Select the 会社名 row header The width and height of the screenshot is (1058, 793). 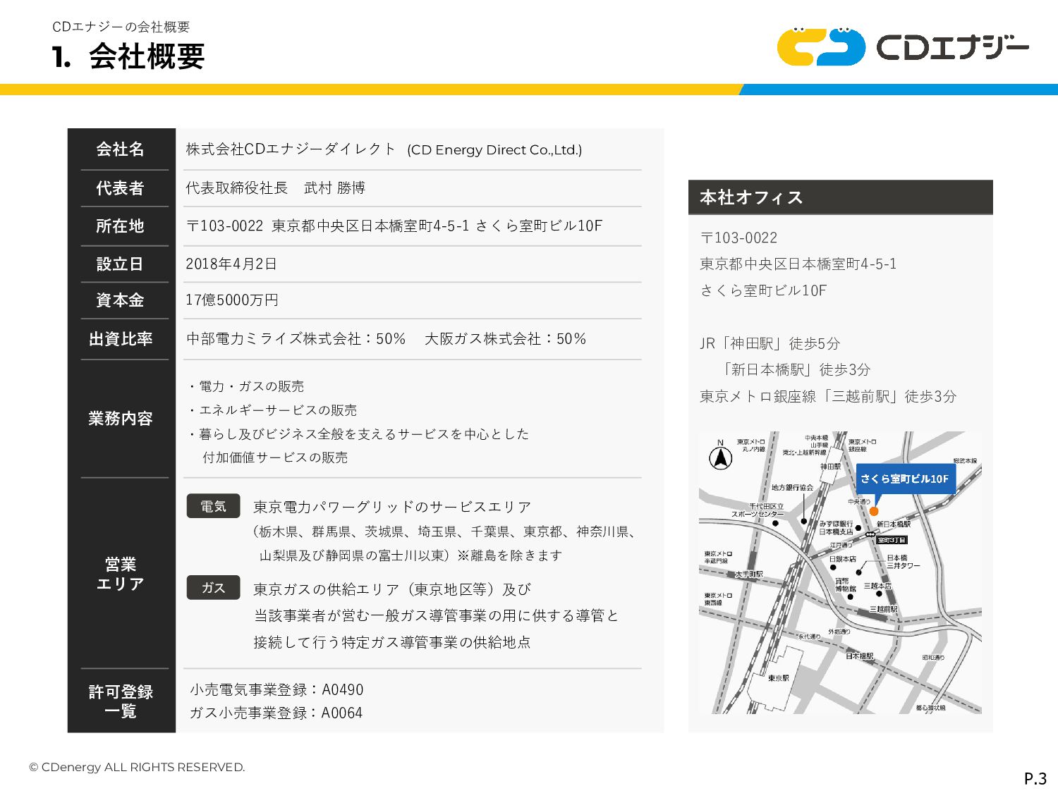(x=121, y=149)
